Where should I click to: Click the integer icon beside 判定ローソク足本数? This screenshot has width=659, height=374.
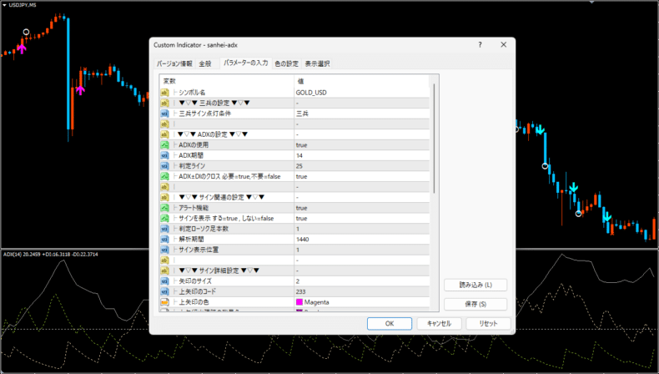[165, 229]
